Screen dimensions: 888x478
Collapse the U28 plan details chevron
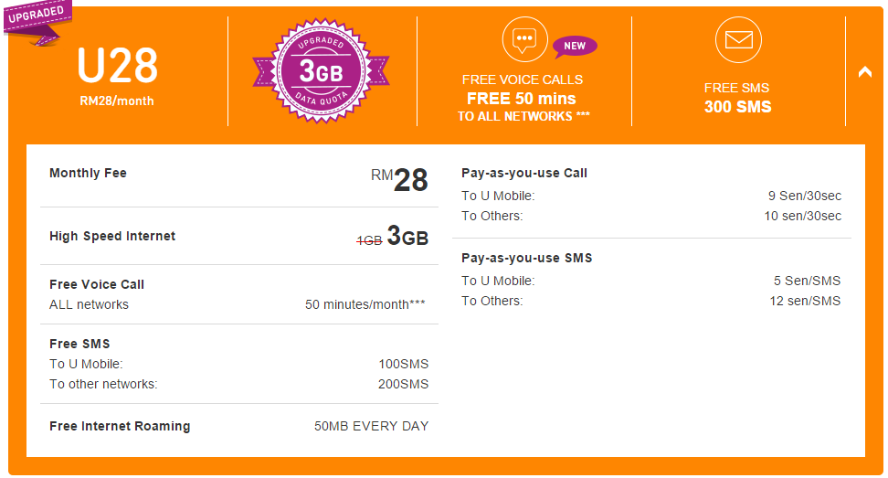(x=865, y=72)
